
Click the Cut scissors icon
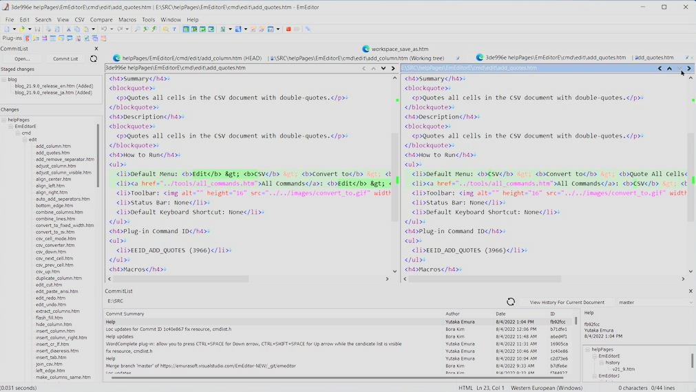(69, 29)
